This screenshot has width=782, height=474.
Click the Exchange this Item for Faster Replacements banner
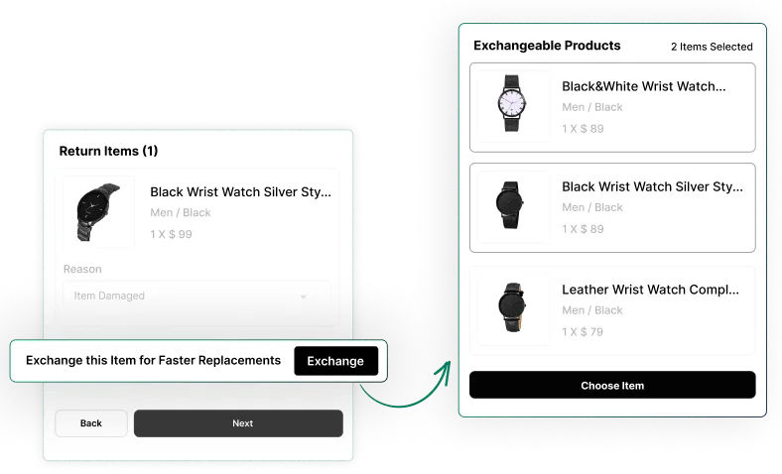(x=198, y=361)
